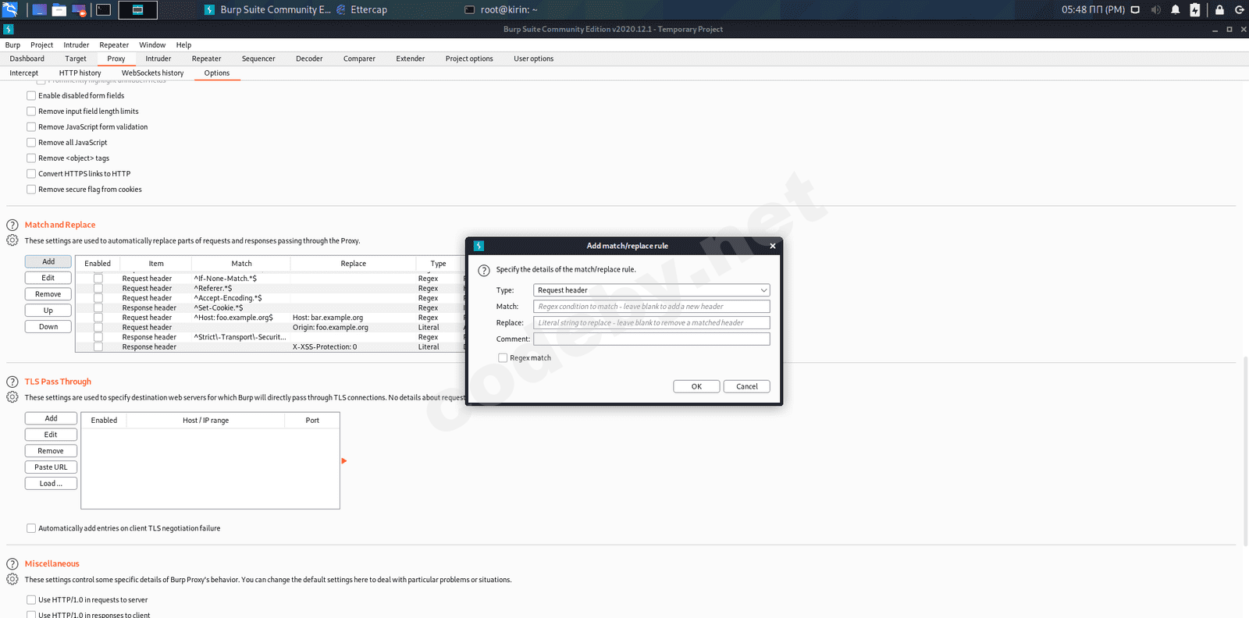The width and height of the screenshot is (1249, 618).
Task: Switch to the Ettercap taskbar entry
Action: click(x=361, y=9)
